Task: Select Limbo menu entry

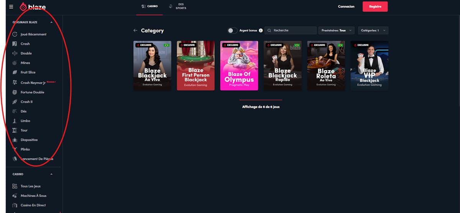Action: (25, 121)
